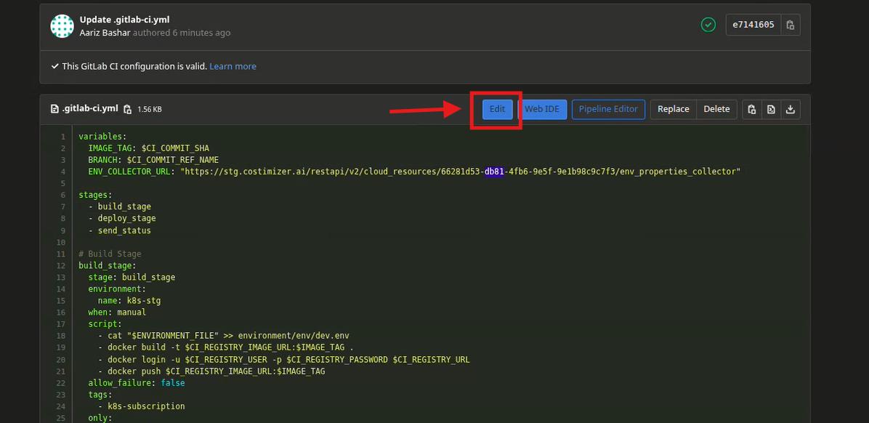Click line number 17 link
The width and height of the screenshot is (869, 423).
pos(61,324)
